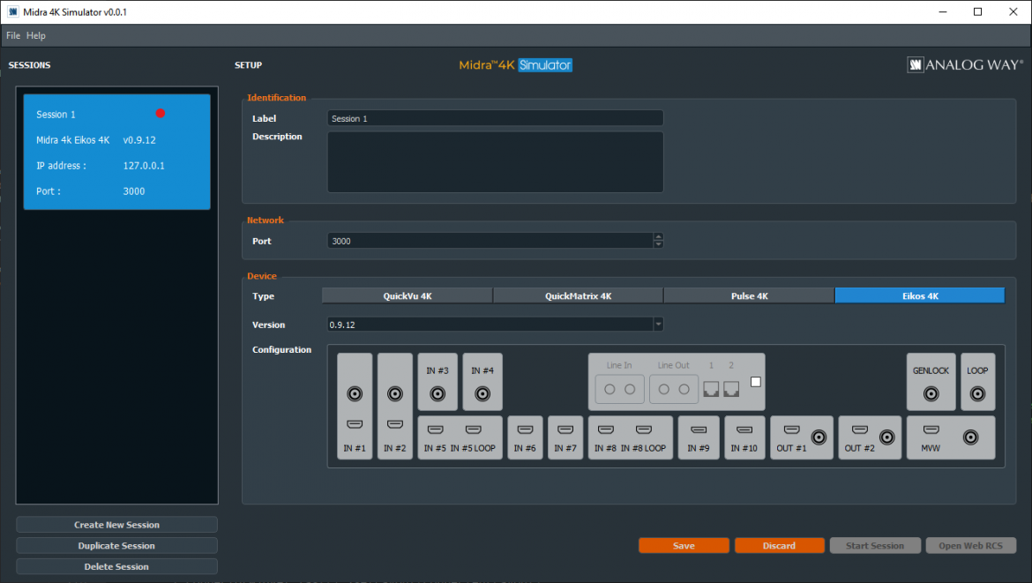Image resolution: width=1032 pixels, height=583 pixels.
Task: Click the Line In audio jacks
Action: pyautogui.click(x=619, y=389)
